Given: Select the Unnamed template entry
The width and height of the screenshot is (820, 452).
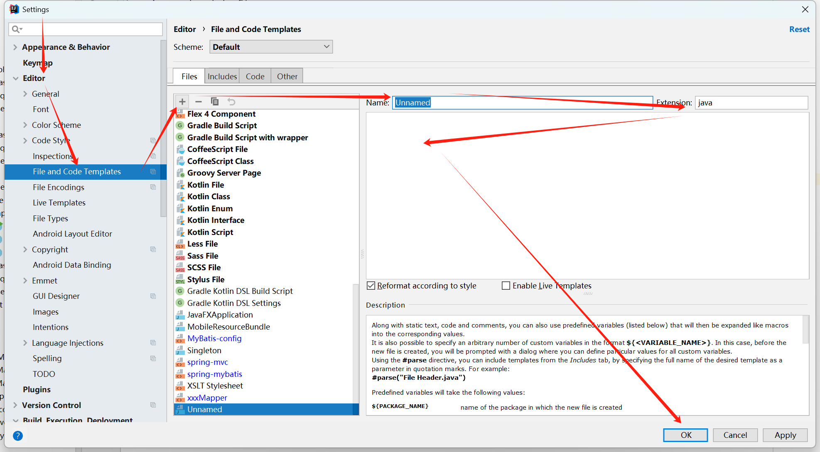Looking at the screenshot, I should 266,409.
